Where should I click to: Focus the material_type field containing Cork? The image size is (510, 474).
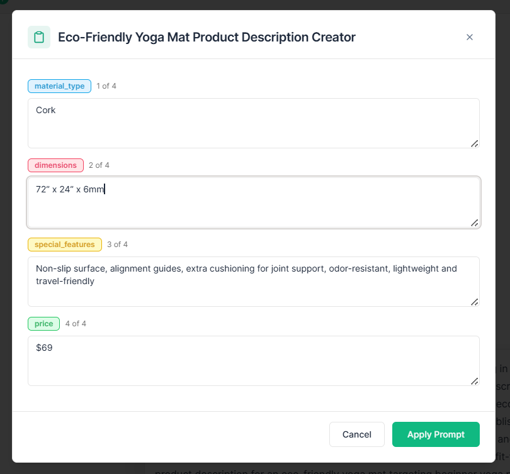pos(254,123)
